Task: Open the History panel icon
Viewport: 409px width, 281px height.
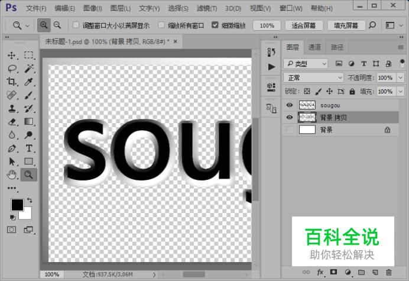Action: pyautogui.click(x=271, y=52)
